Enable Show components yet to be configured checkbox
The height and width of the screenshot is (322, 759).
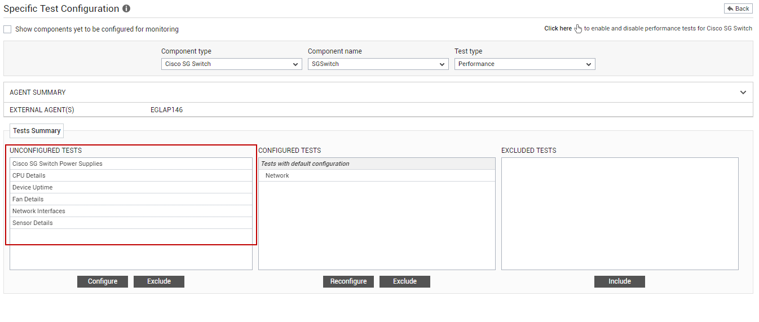[7, 29]
